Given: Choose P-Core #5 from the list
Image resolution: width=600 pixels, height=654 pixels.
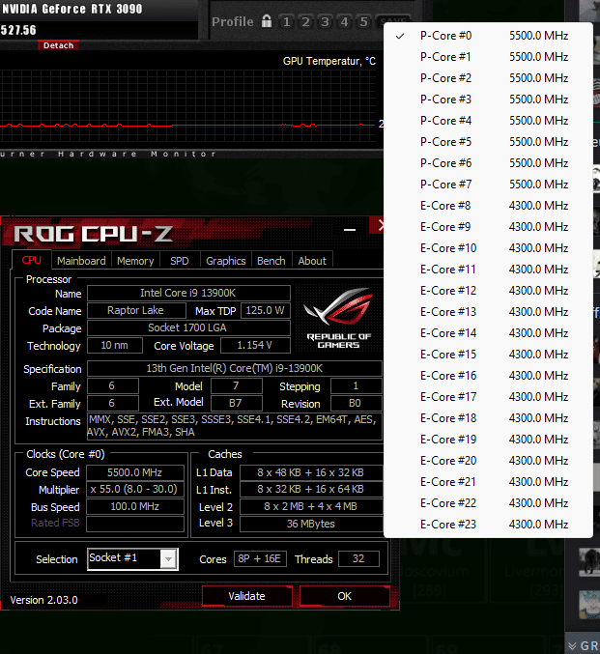Looking at the screenshot, I should [488, 142].
